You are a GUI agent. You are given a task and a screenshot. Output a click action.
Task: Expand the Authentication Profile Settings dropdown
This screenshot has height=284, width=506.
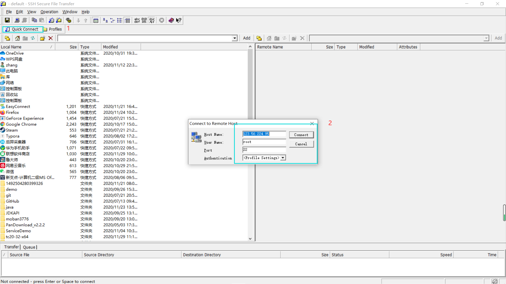coord(283,158)
